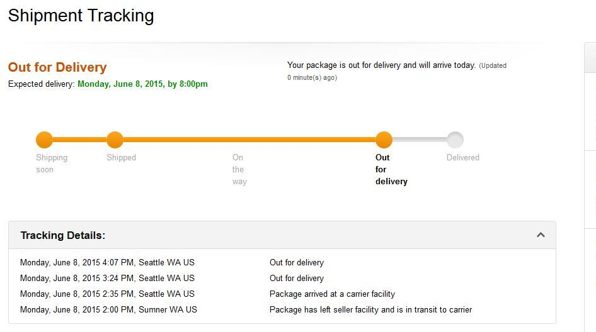Click the Shipped step label
Viewport: 596px width, 332px height.
[121, 158]
